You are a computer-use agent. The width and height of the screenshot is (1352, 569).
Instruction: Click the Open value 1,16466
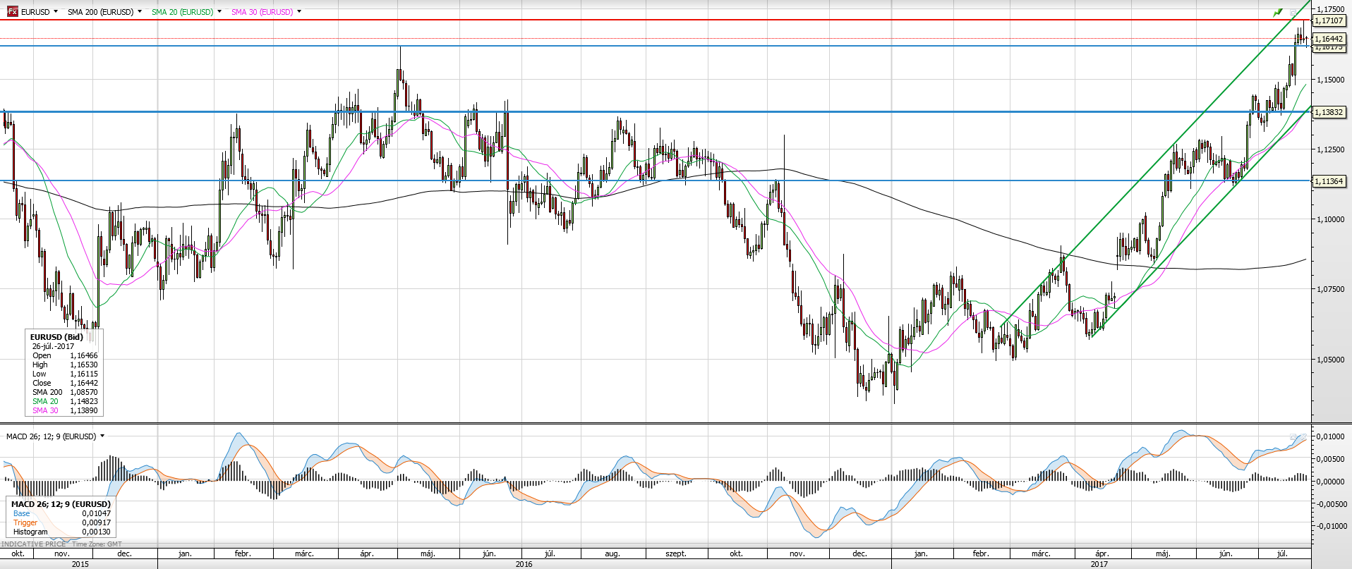pos(83,355)
